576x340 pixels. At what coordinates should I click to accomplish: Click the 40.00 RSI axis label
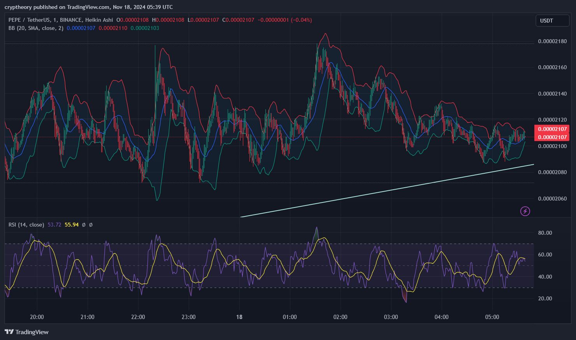[545, 277]
